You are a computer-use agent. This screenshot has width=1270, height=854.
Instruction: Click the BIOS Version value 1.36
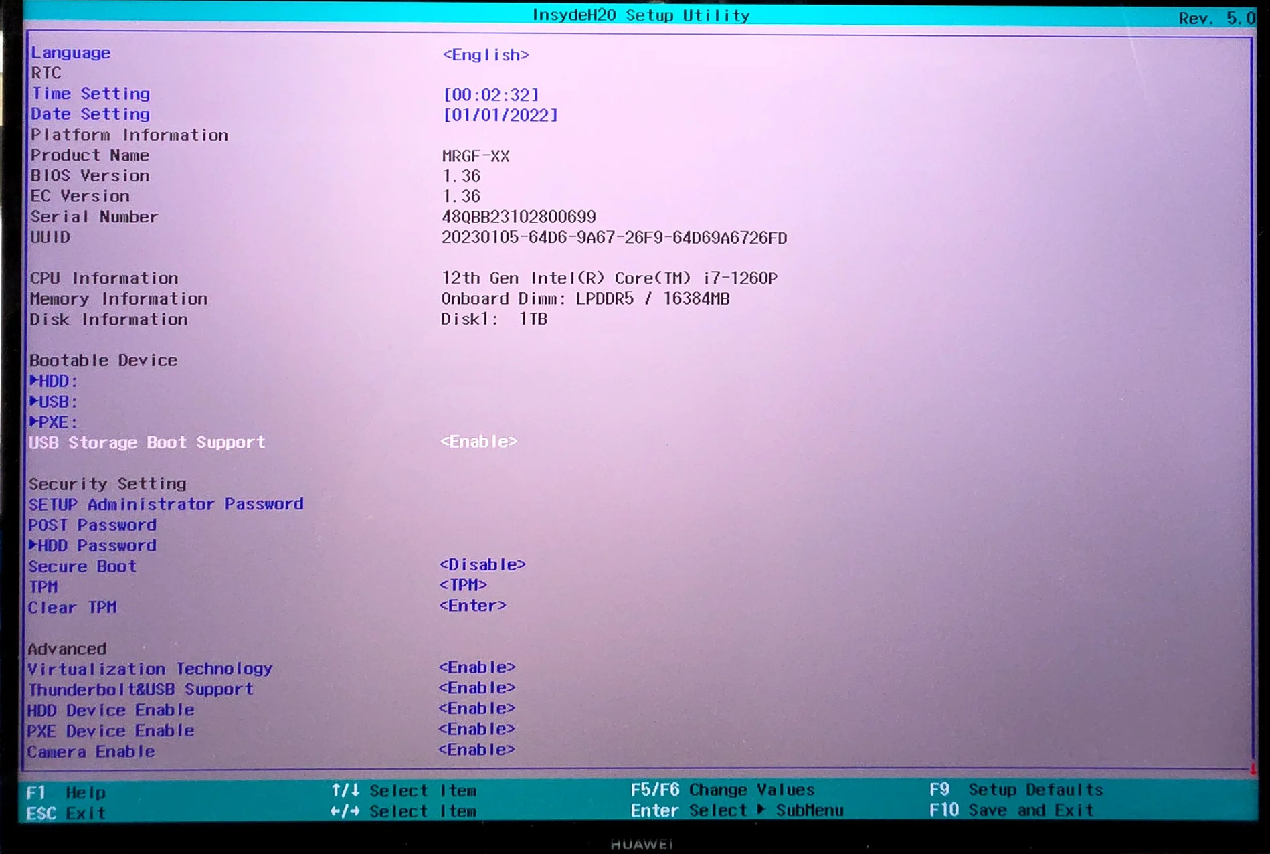[x=461, y=176]
